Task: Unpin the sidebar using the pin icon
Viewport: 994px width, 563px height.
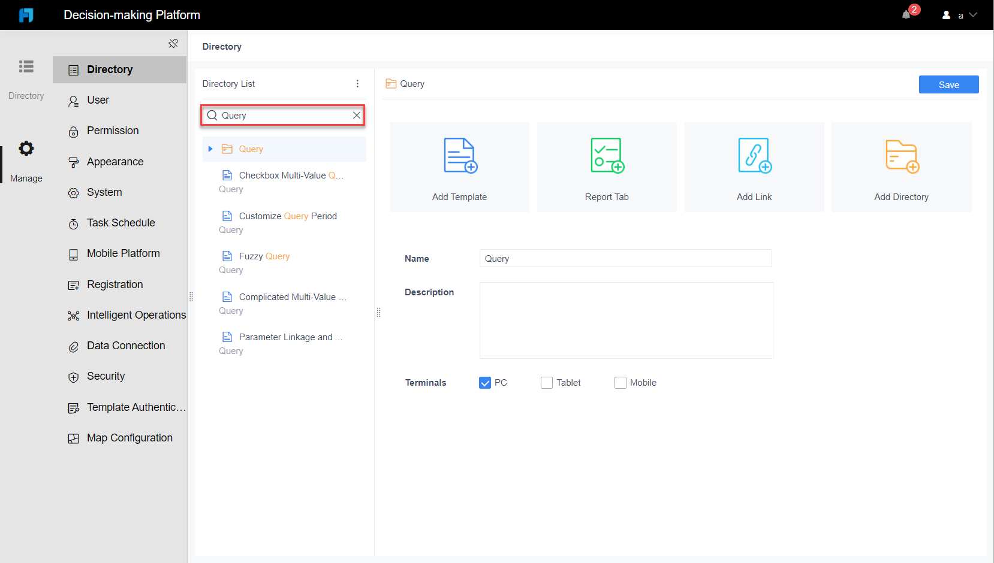Action: coord(173,43)
